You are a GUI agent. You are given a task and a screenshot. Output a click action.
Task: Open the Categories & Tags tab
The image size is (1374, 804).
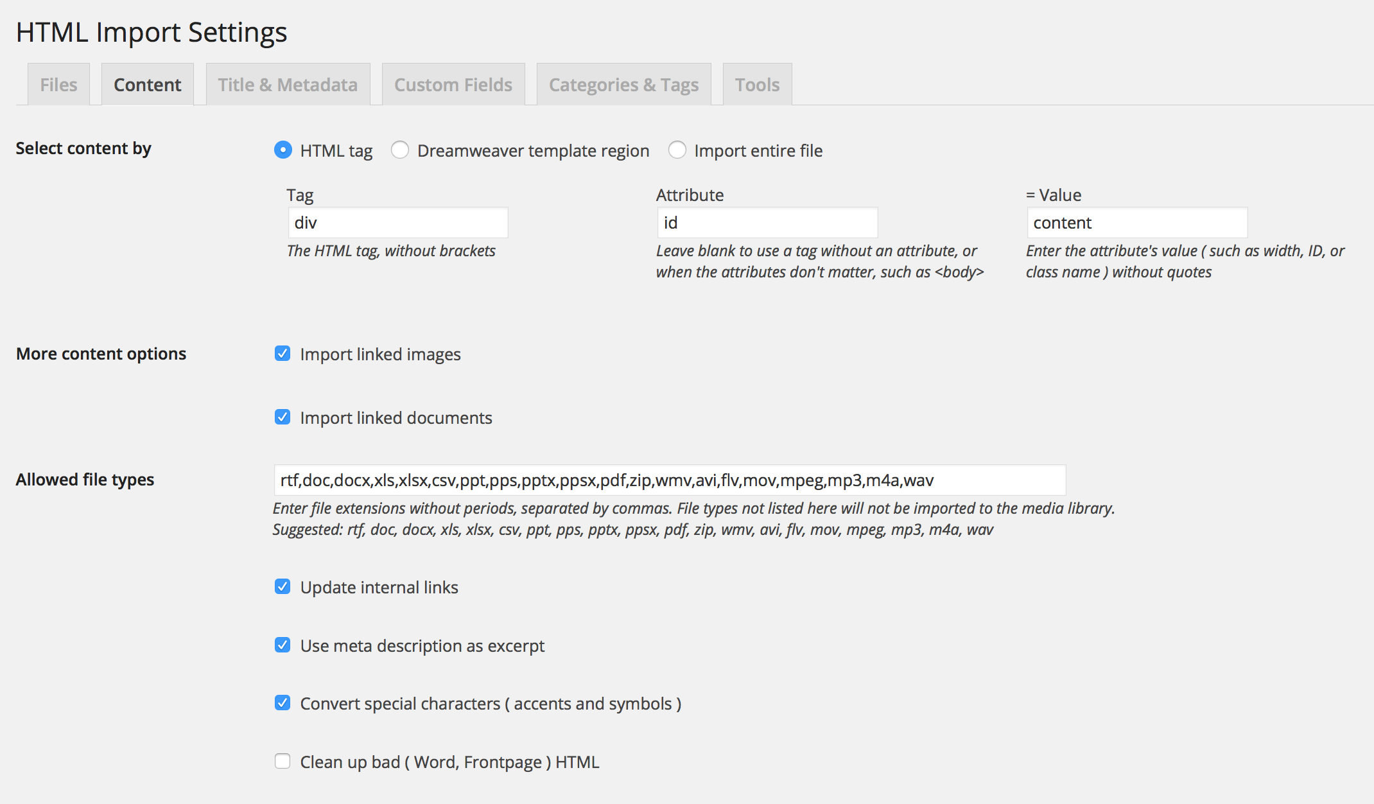point(623,85)
